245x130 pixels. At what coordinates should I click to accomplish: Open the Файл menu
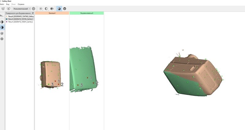tap(2, 5)
